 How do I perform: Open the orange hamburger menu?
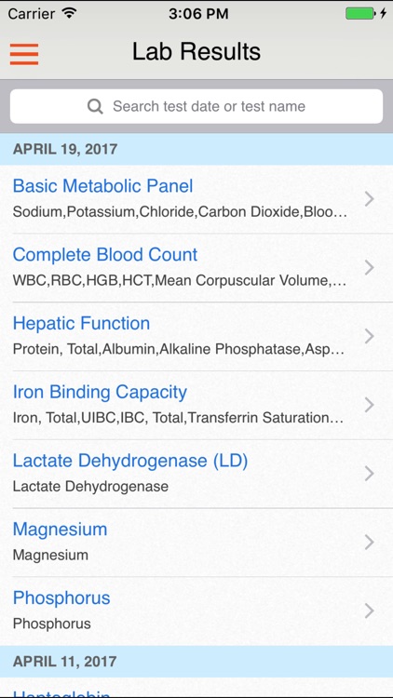tap(24, 54)
